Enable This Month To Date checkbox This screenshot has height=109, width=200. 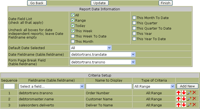(x=134, y=18)
